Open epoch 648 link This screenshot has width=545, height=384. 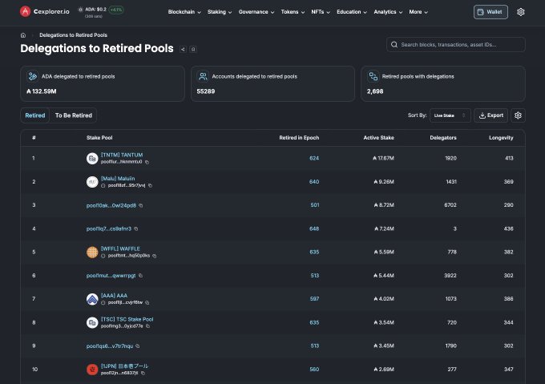(x=314, y=228)
